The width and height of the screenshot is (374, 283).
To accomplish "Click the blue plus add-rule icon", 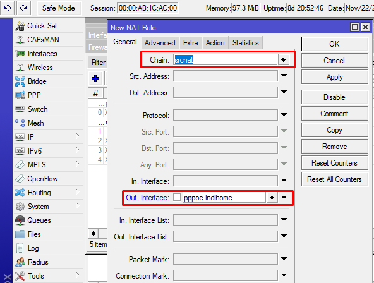I will tap(95, 78).
